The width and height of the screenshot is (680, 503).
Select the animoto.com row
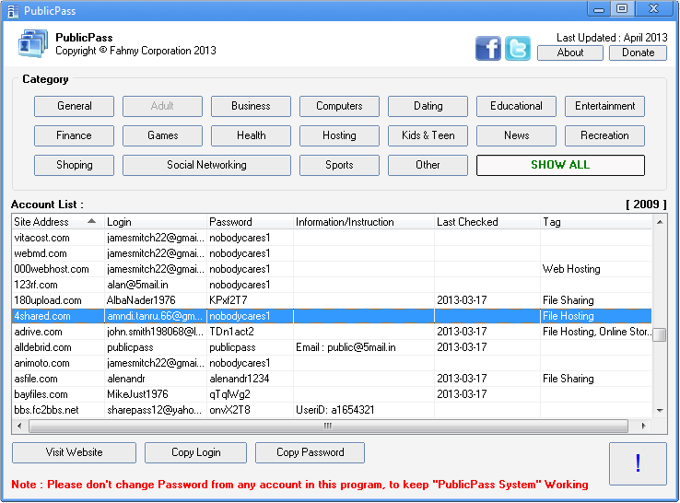pyautogui.click(x=332, y=363)
